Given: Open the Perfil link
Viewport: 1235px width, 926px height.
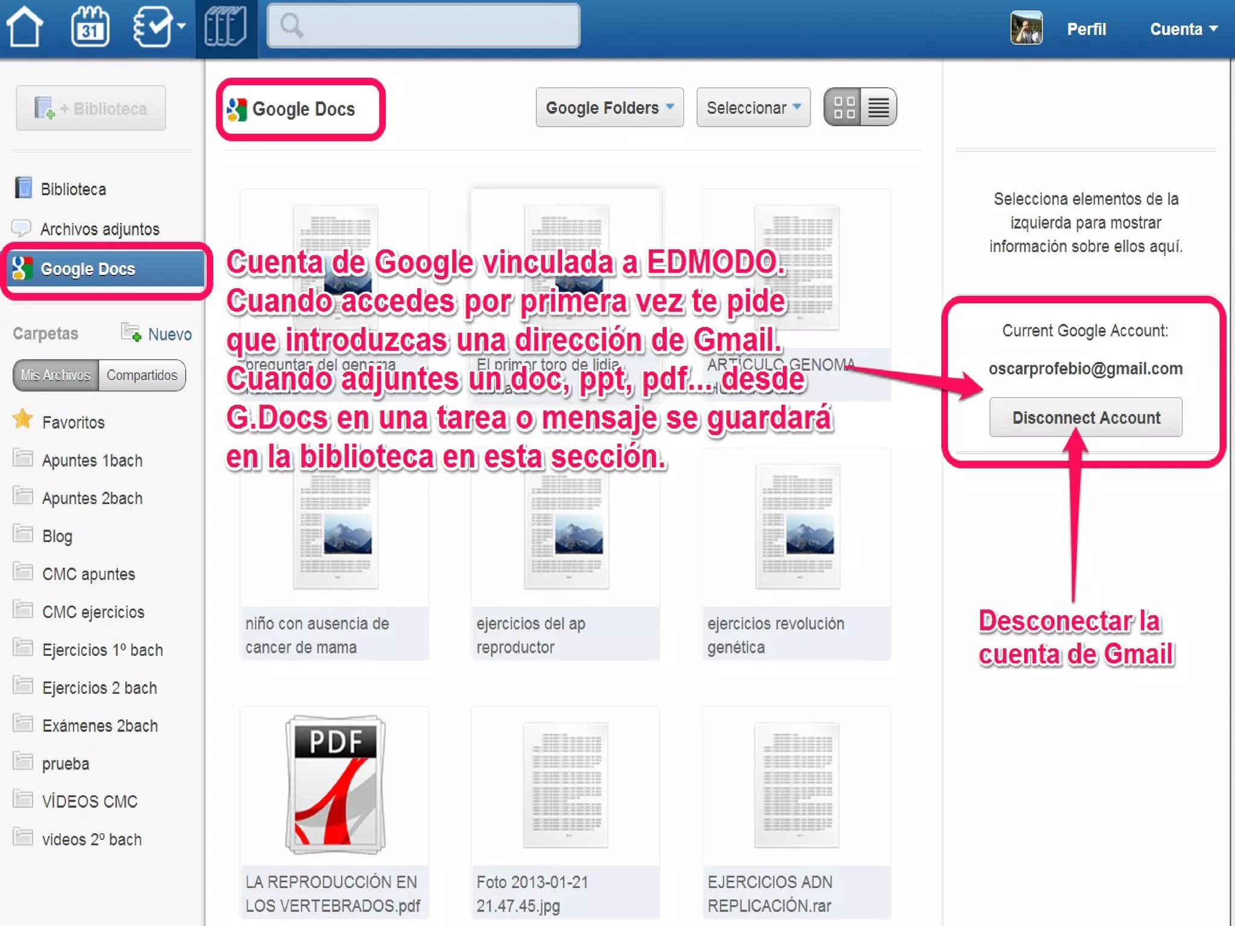Looking at the screenshot, I should [x=1086, y=29].
